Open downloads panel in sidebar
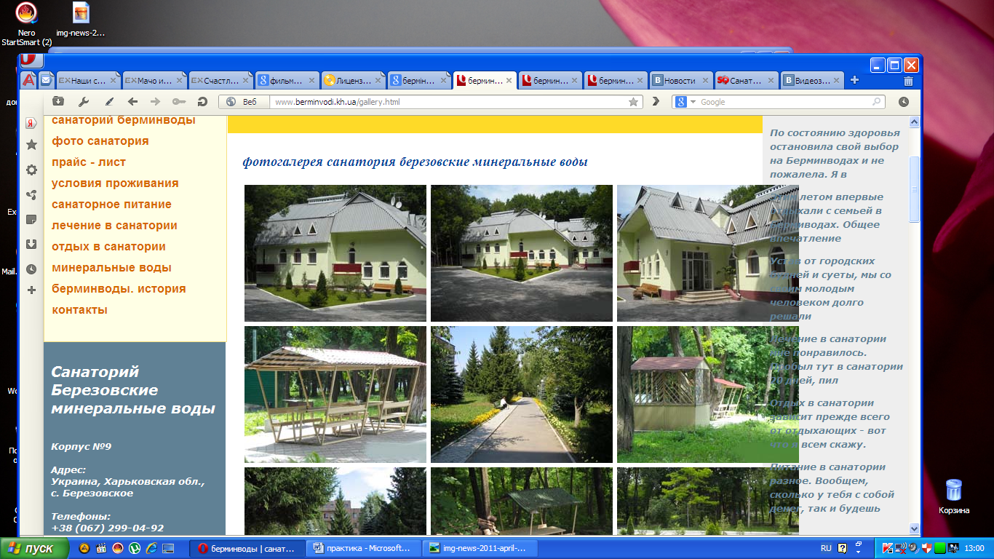This screenshot has height=559, width=994. pyautogui.click(x=31, y=244)
